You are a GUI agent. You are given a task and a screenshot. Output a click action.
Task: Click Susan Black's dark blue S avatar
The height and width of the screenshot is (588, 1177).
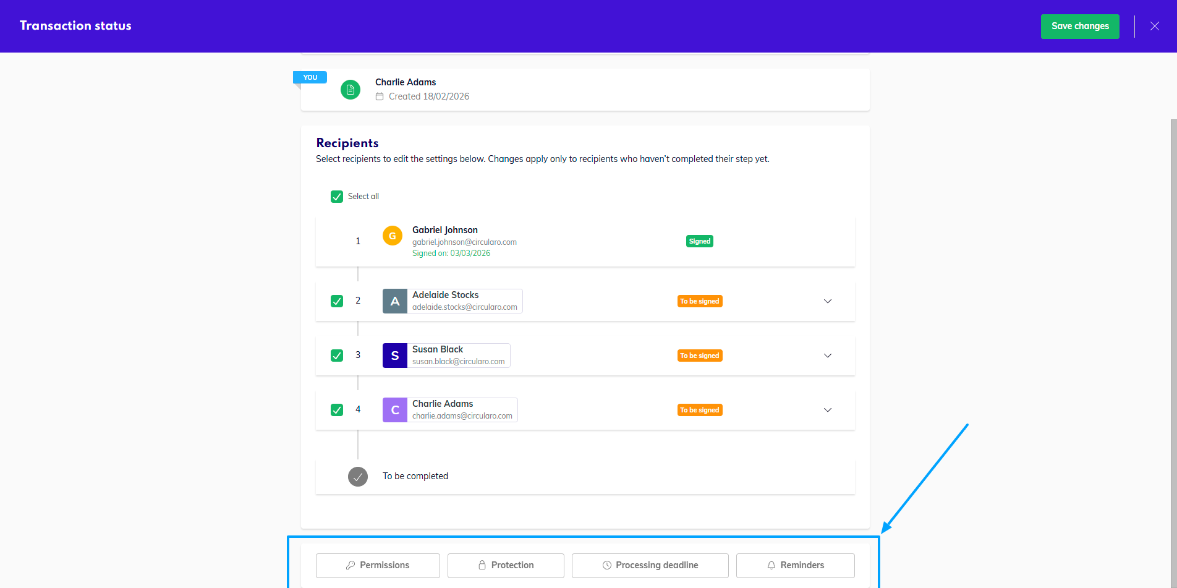(x=395, y=356)
